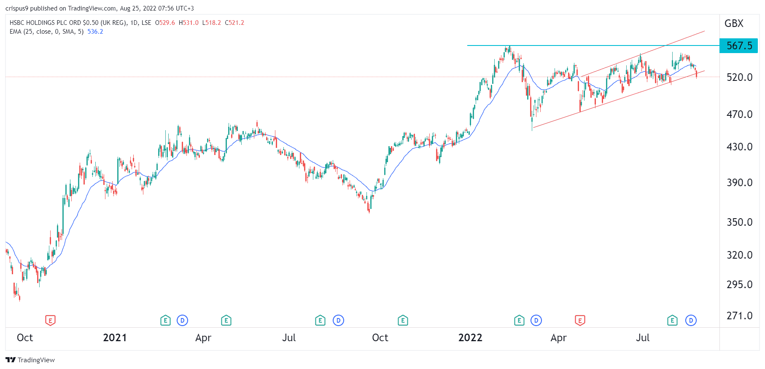The height and width of the screenshot is (369, 765).
Task: Click the low value L518.2
Action: pos(211,23)
